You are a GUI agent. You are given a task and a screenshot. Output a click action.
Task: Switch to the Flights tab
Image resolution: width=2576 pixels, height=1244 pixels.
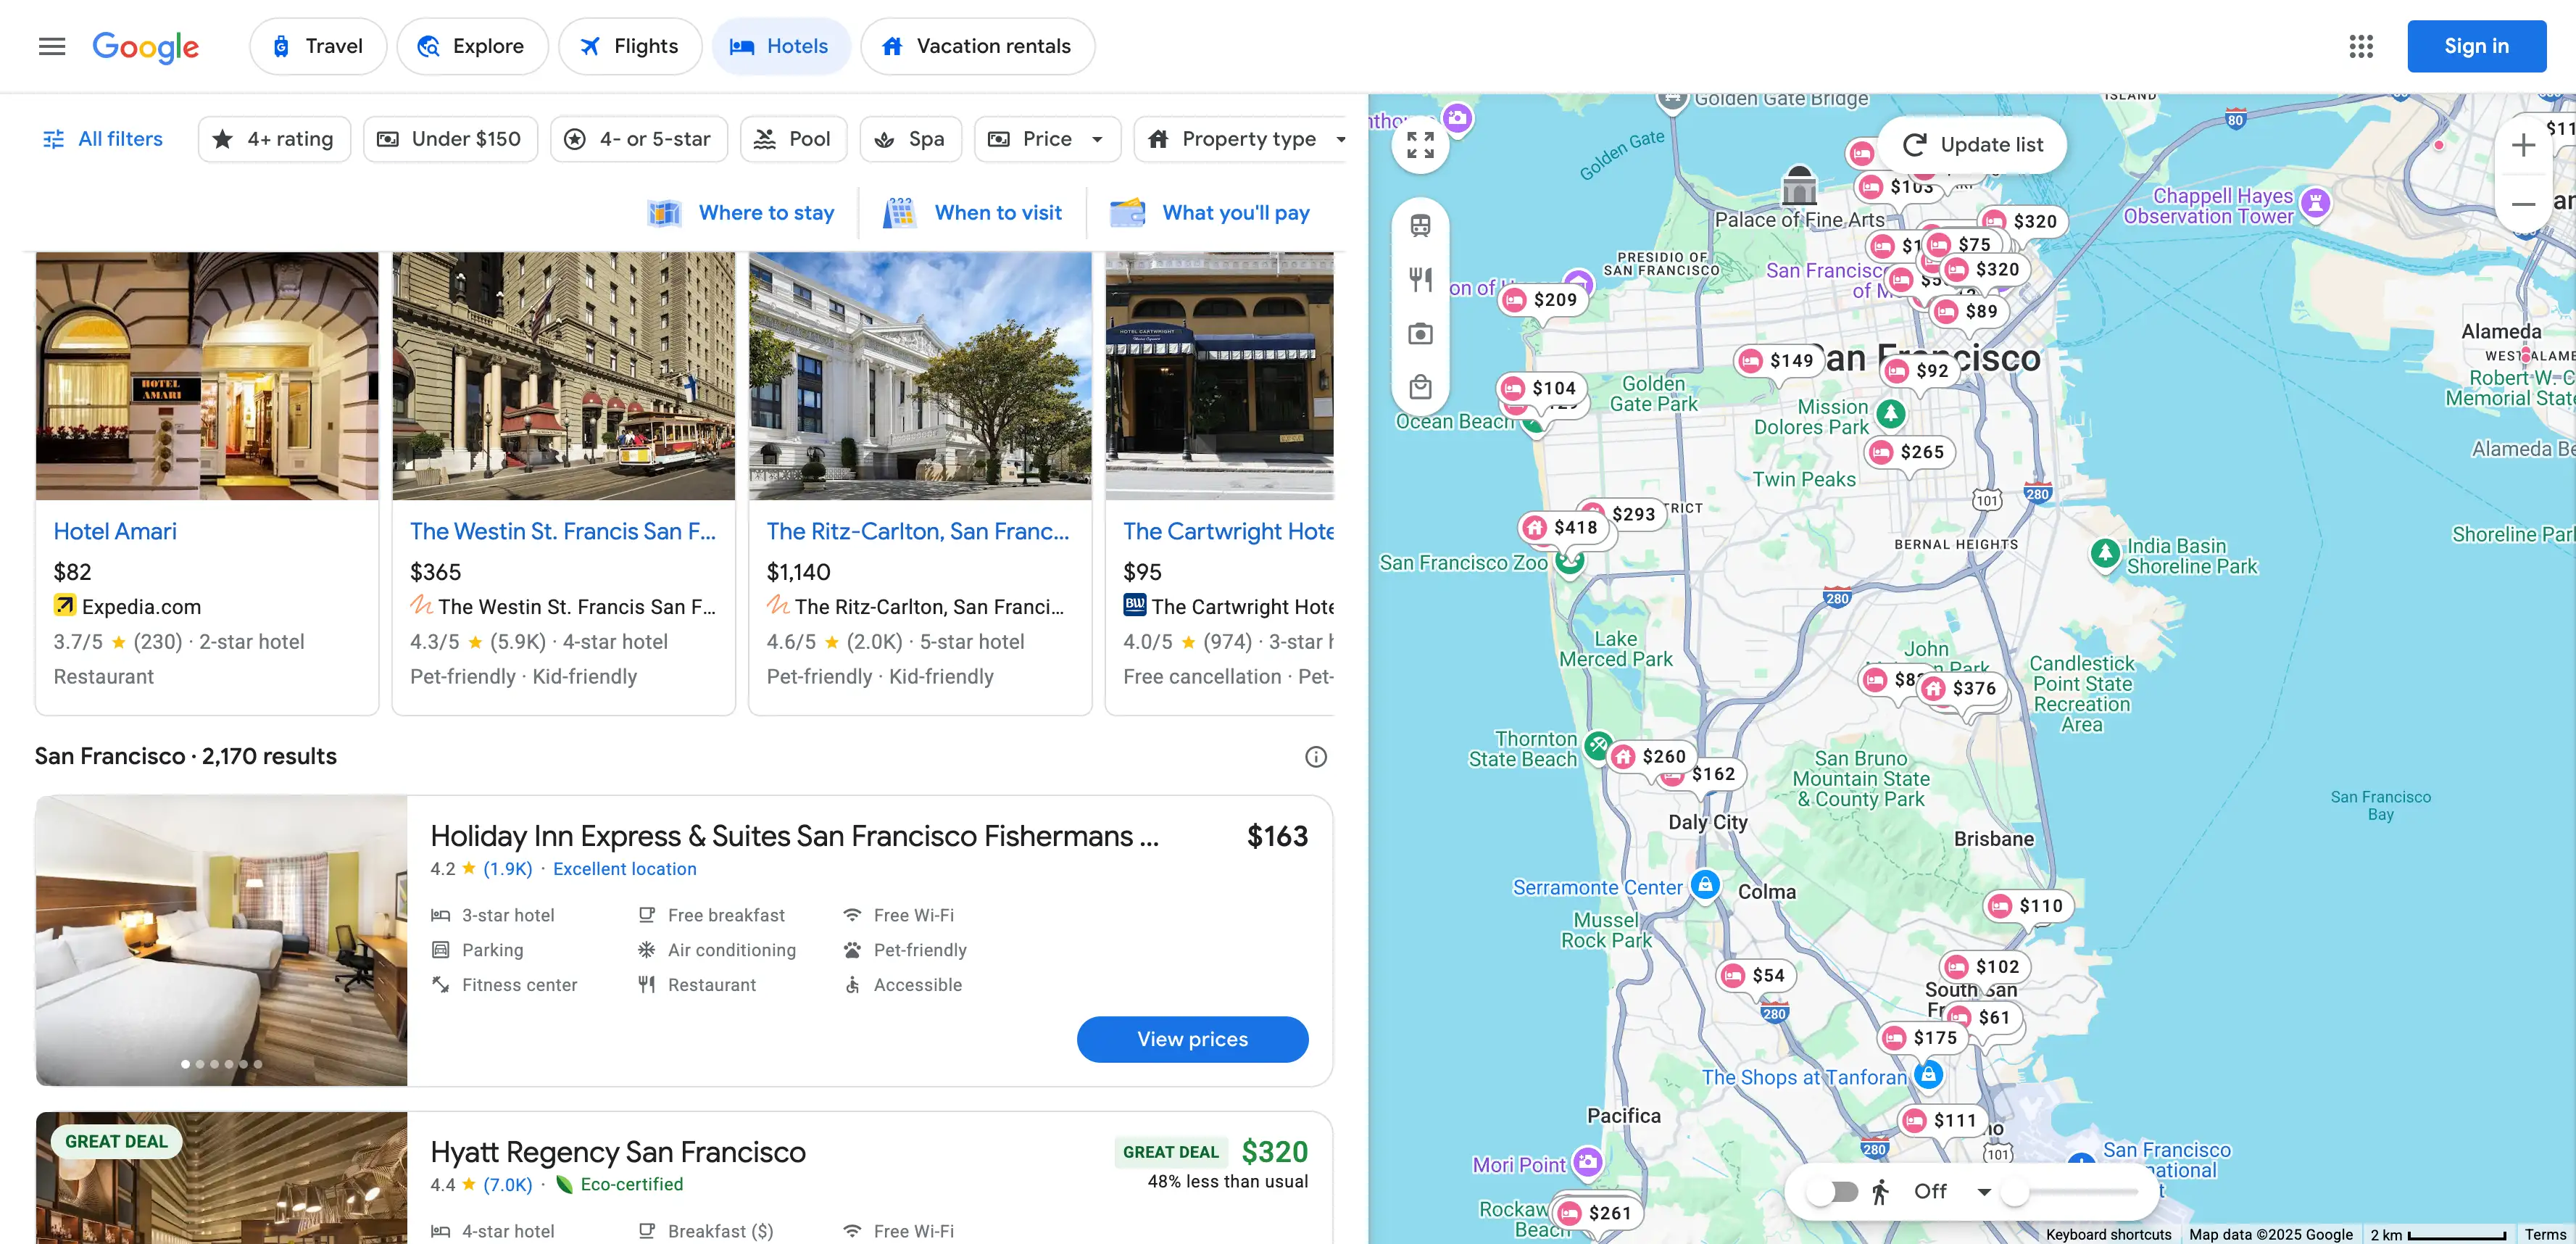tap(630, 46)
